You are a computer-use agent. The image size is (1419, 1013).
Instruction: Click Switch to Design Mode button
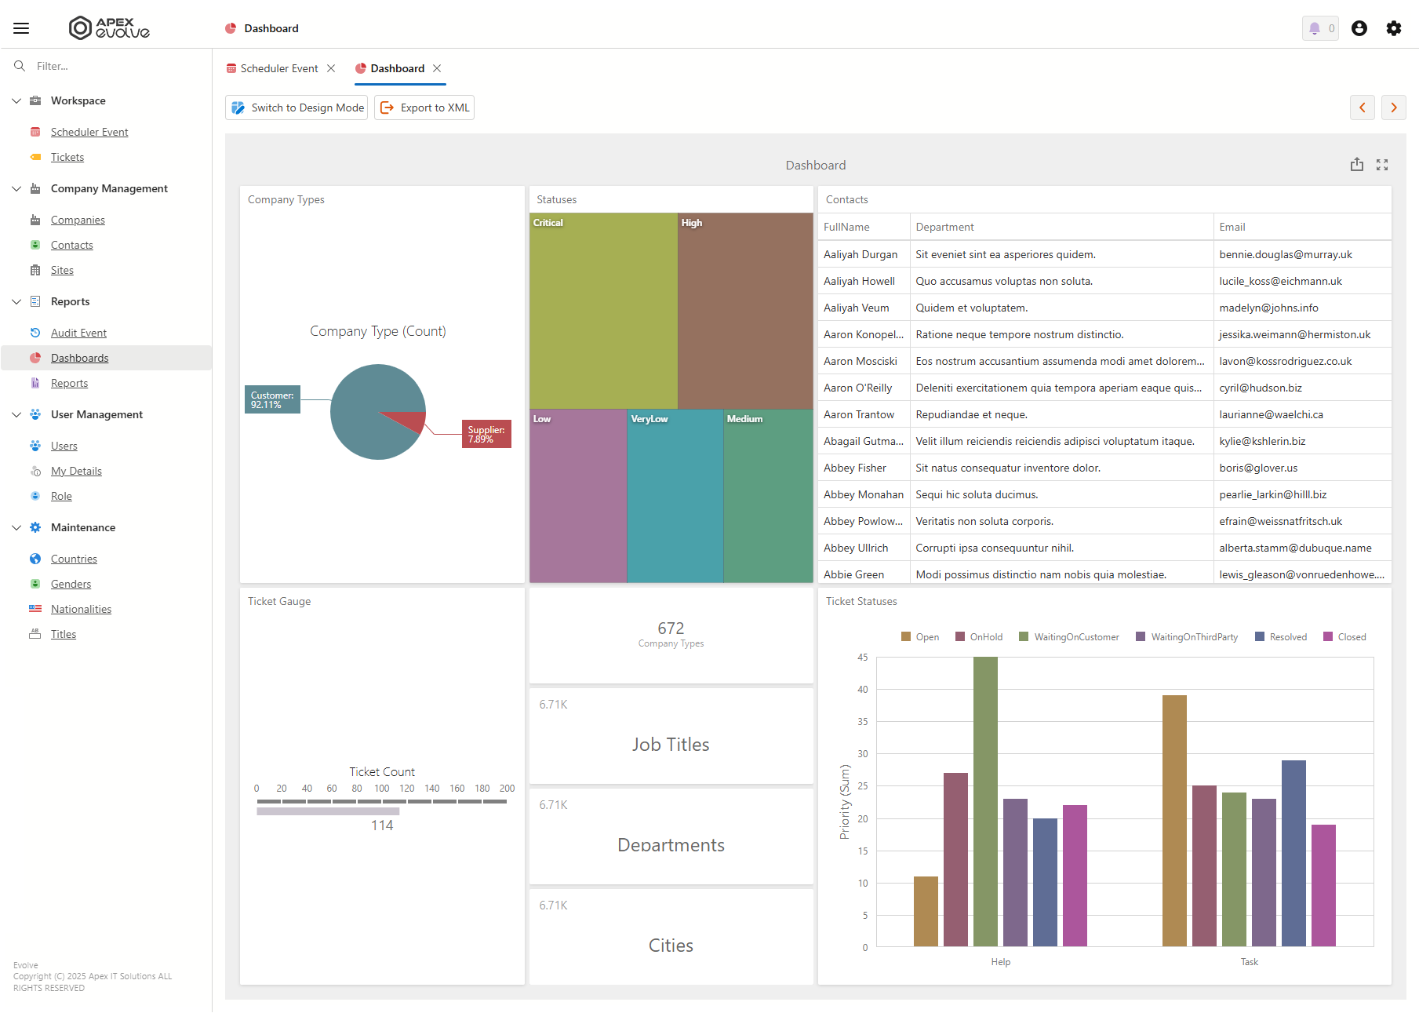(x=297, y=107)
